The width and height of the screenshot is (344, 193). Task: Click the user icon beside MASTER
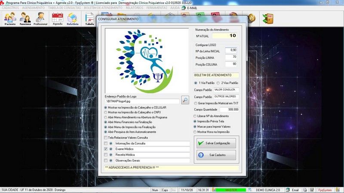pos(214,190)
